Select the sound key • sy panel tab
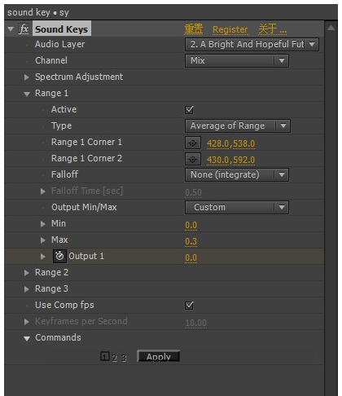 (x=38, y=12)
